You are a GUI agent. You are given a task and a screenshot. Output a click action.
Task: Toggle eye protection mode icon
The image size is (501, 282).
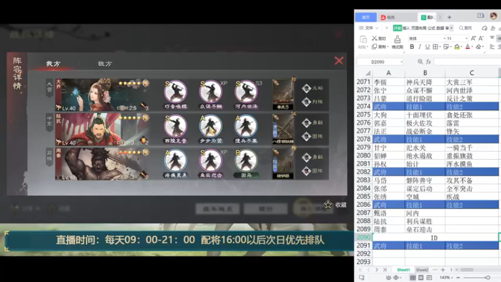(x=388, y=278)
